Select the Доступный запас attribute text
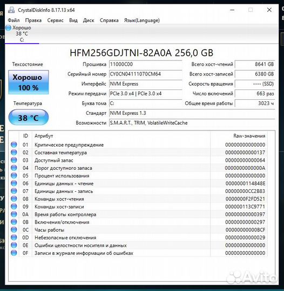Viewport: 284px width, 291px height. 54,161
